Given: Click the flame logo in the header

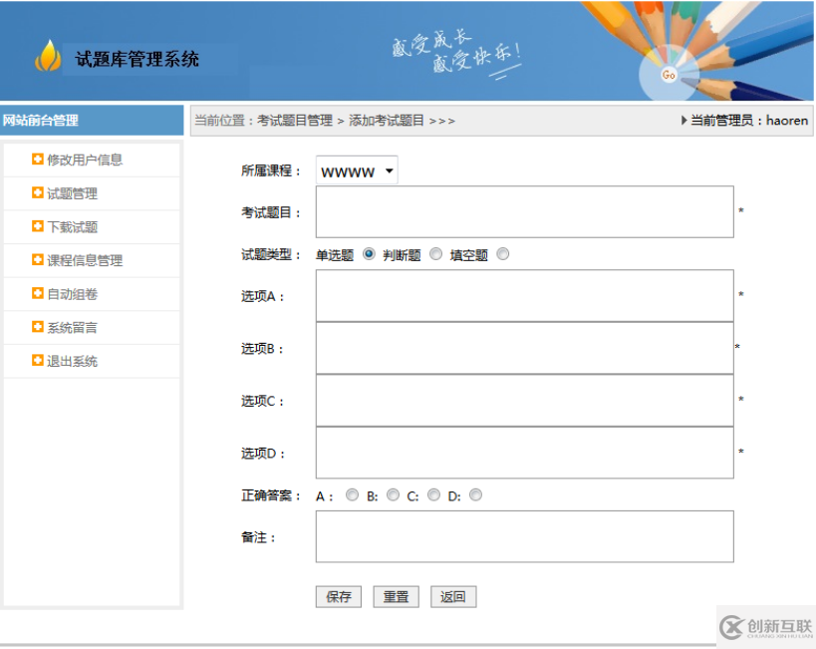Looking at the screenshot, I should (48, 56).
